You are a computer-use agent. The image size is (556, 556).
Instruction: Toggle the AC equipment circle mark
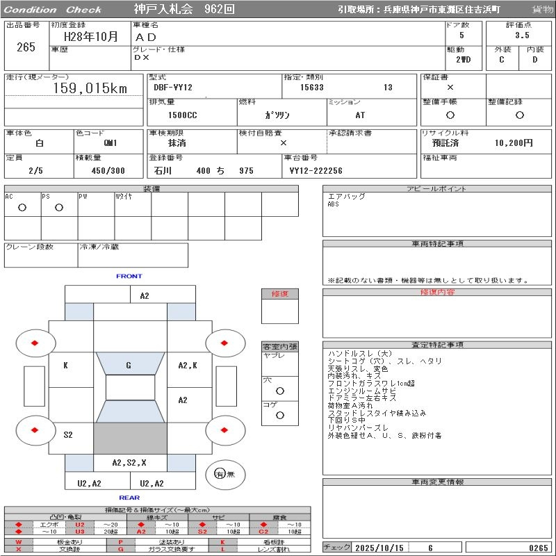pos(22,207)
